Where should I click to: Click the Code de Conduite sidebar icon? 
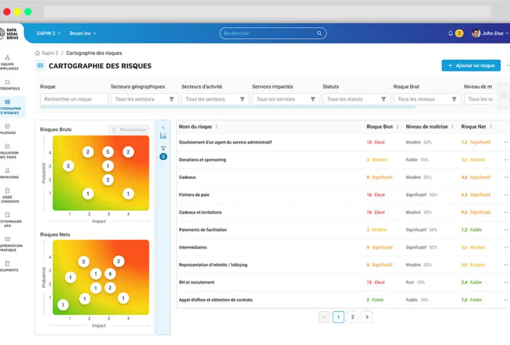[8, 190]
